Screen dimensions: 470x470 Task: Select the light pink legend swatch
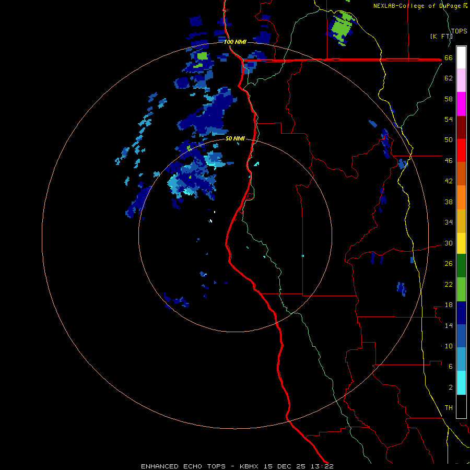click(x=461, y=80)
